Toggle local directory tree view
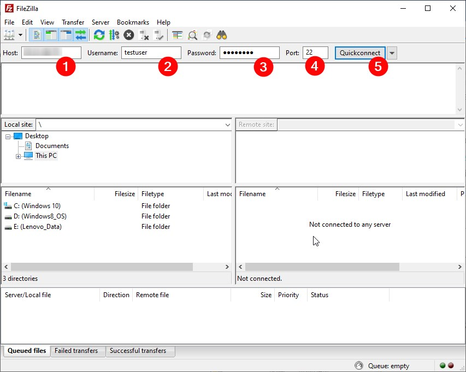The image size is (466, 372). 51,36
